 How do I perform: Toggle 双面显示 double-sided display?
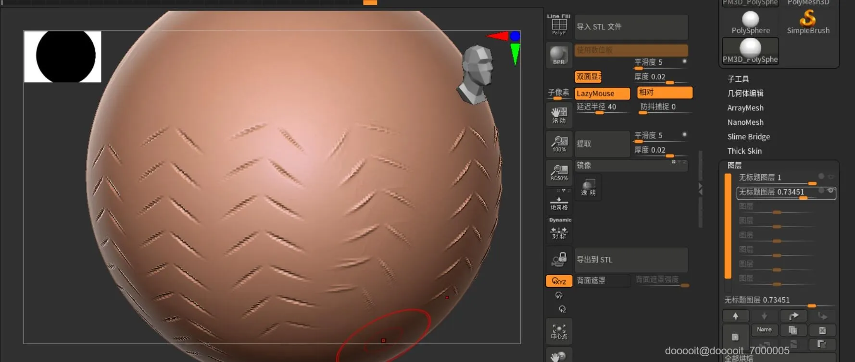click(x=588, y=77)
